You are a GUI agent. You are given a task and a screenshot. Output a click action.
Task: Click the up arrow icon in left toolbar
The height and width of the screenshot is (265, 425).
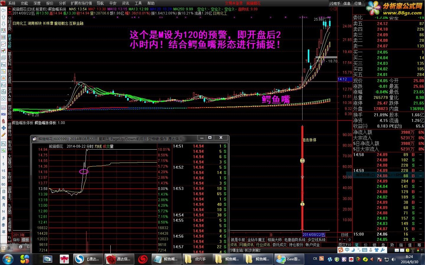point(3,17)
